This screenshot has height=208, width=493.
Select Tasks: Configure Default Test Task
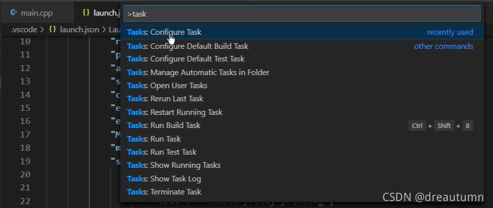302,59
